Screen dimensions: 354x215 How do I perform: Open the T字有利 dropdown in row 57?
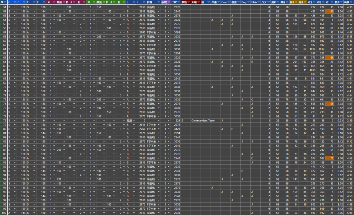159,32
